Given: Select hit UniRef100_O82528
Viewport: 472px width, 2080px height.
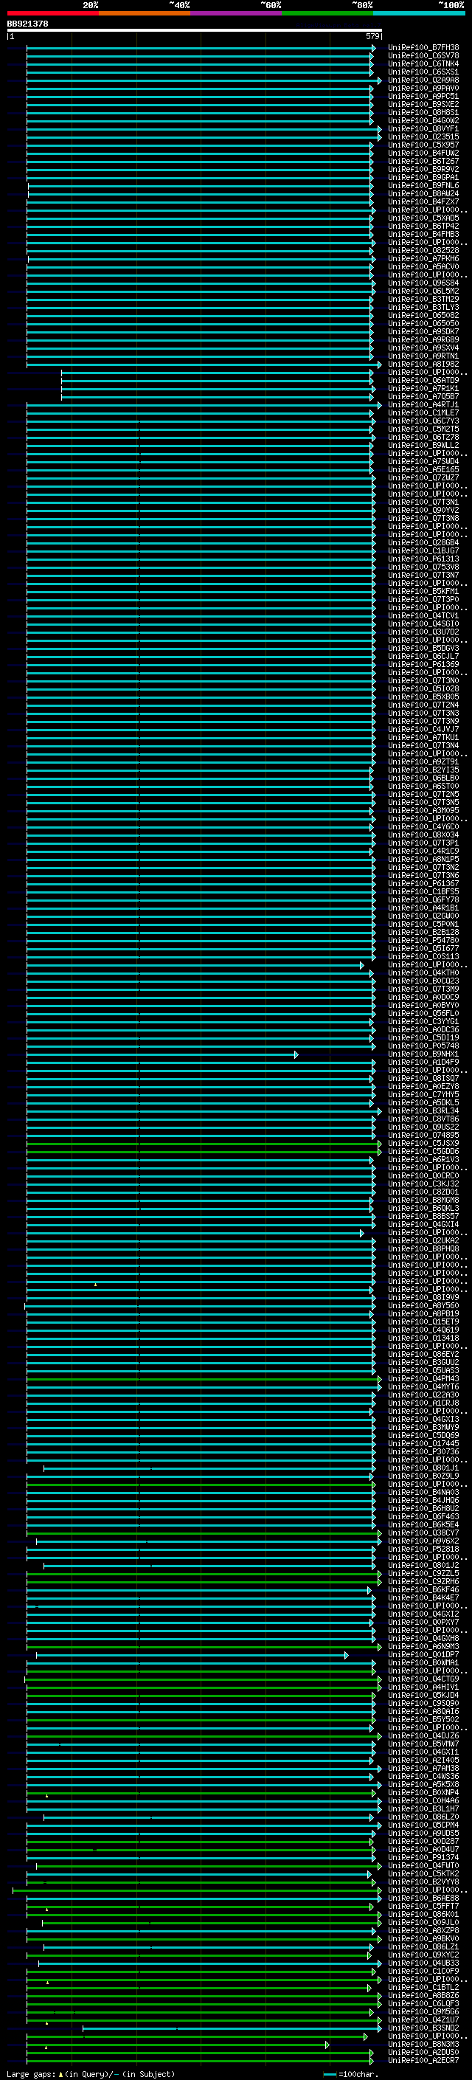Looking at the screenshot, I should pos(423,251).
